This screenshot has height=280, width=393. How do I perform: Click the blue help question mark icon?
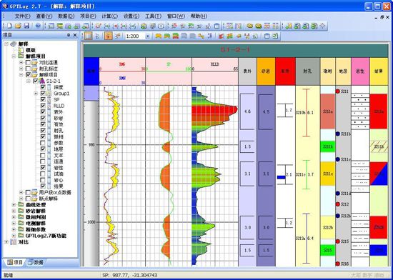38,26
